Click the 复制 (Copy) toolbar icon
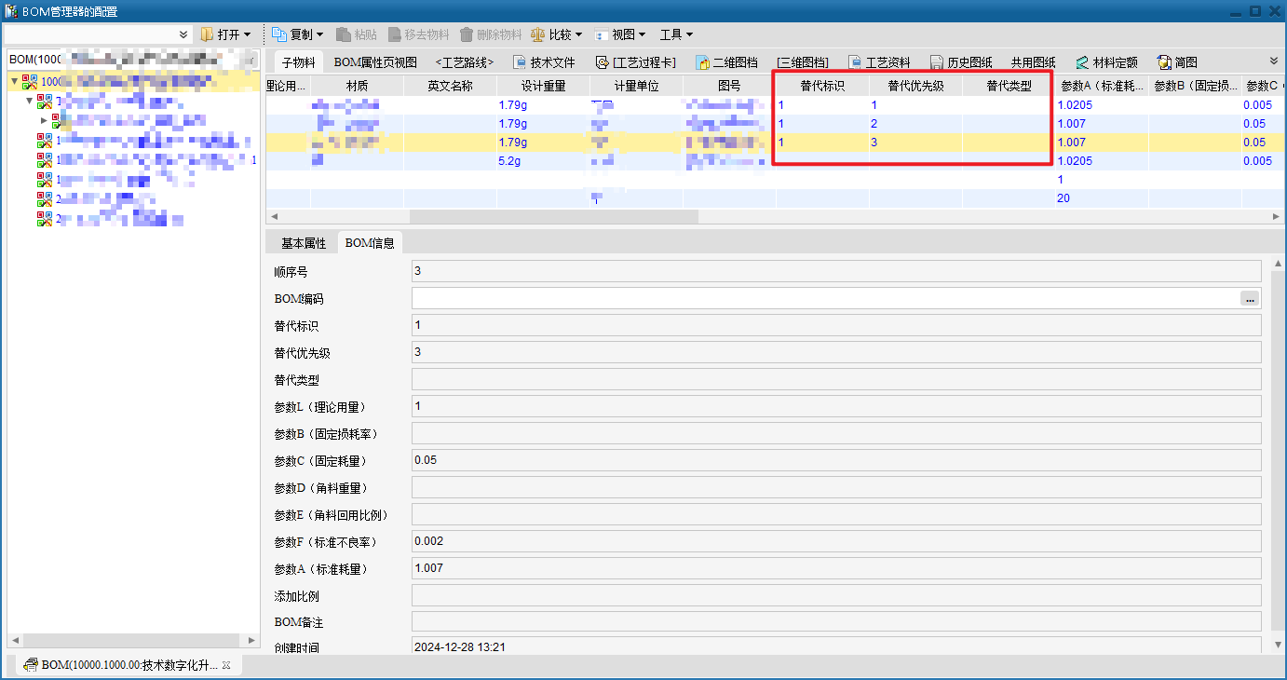This screenshot has width=1287, height=680. pyautogui.click(x=279, y=34)
